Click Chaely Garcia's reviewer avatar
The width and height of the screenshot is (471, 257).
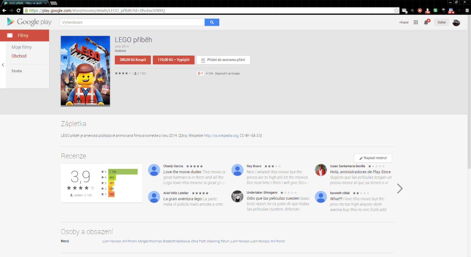[x=154, y=170]
